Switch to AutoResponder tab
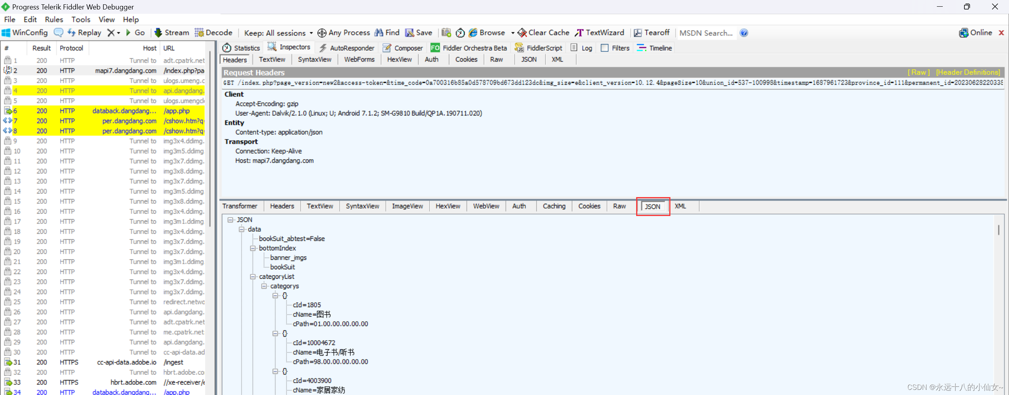The width and height of the screenshot is (1009, 395). (346, 48)
